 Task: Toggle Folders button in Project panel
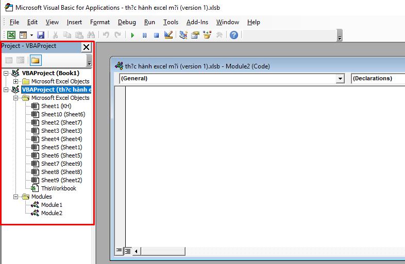[x=36, y=60]
